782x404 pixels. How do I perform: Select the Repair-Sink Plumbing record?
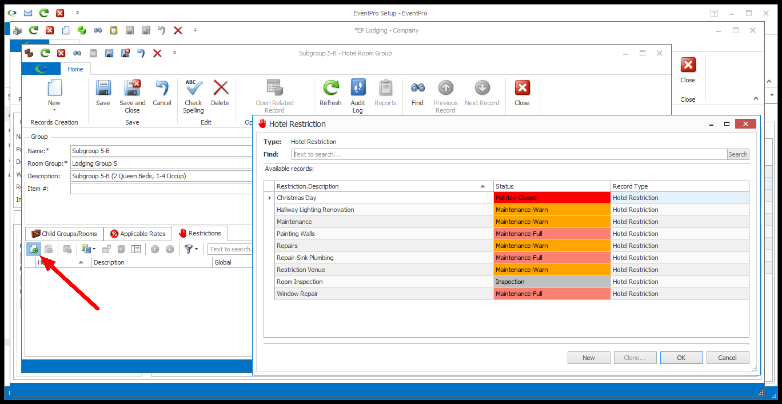pyautogui.click(x=506, y=258)
